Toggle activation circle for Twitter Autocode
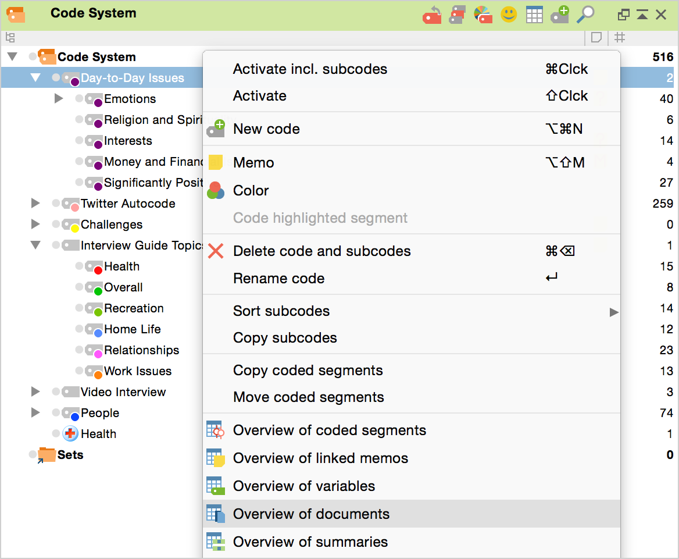679x559 pixels. [56, 204]
